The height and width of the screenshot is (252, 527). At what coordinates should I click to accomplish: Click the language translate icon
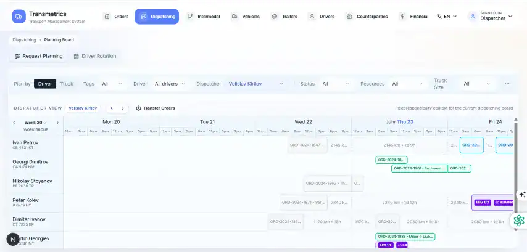439,17
